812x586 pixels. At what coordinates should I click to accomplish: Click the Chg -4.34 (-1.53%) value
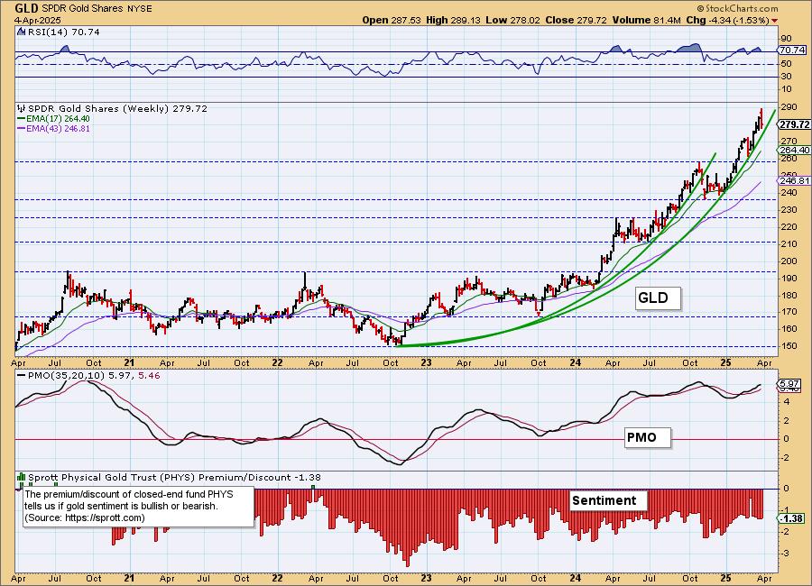(727, 20)
